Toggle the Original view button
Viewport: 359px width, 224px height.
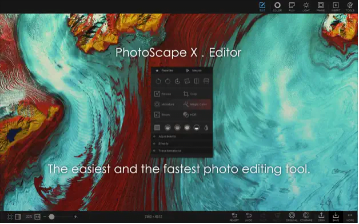(x=292, y=217)
